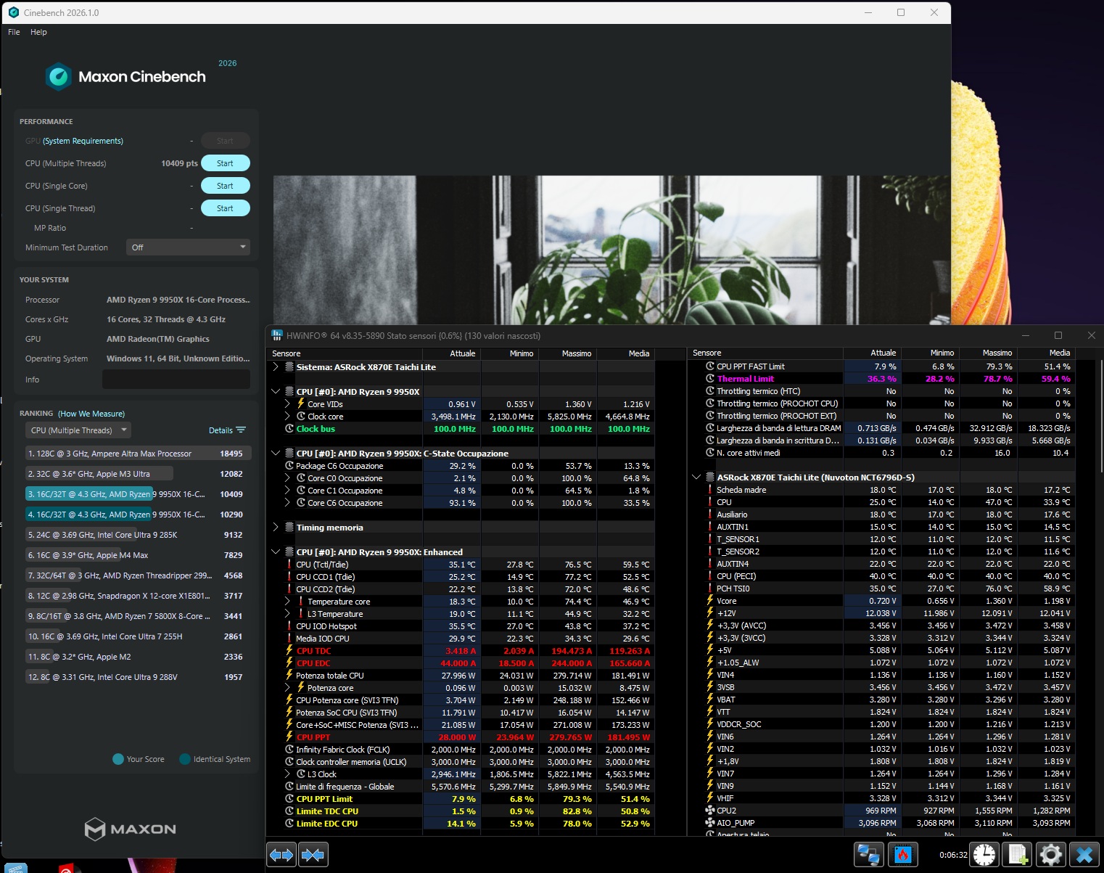Click the Details filter icon in Ranking
This screenshot has height=873, width=1104.
[x=241, y=430]
